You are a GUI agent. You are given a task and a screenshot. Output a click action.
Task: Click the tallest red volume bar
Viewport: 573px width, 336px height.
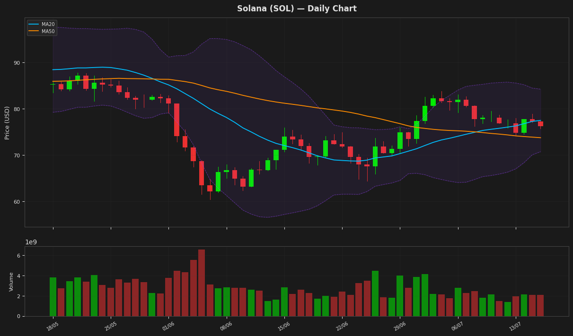tap(202, 283)
